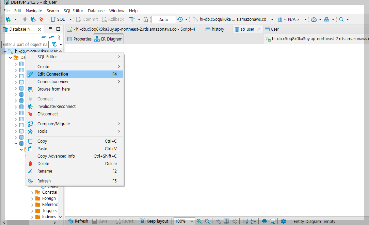369x225 pixels.
Task: Toggle Keep layout button
Action: (x=154, y=221)
